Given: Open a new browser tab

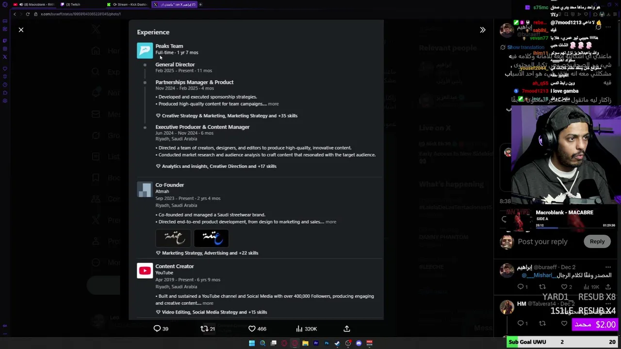Looking at the screenshot, I should [x=200, y=4].
